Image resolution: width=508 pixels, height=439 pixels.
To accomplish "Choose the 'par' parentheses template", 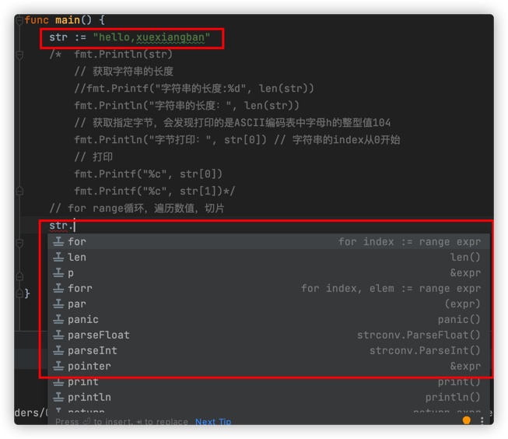I will pos(268,304).
